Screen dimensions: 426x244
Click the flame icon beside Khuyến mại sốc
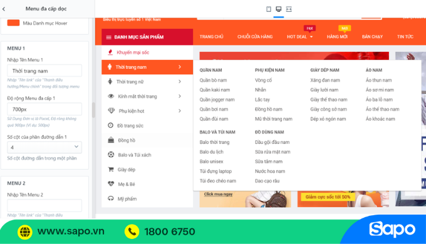[110, 52]
